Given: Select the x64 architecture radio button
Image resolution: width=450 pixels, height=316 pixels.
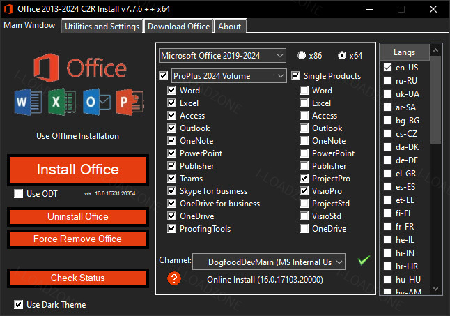Looking at the screenshot, I should [x=342, y=55].
